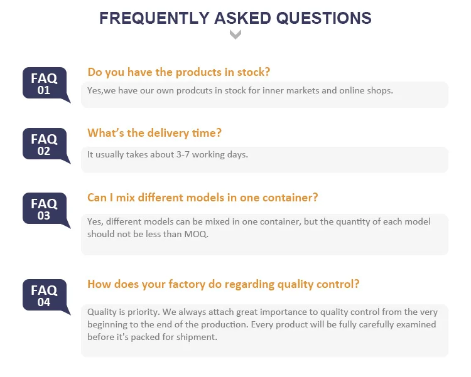Click the "Quality is priority." sentence
This screenshot has width=471, height=377.
point(123,312)
